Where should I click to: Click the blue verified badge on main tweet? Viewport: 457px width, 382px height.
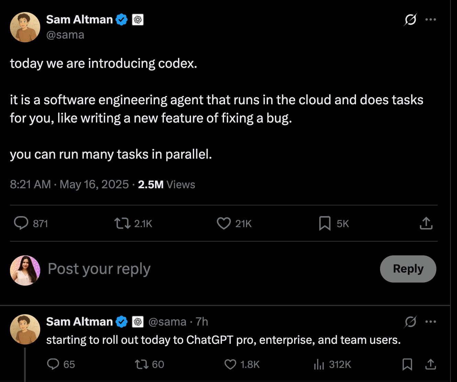point(122,20)
